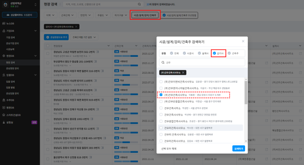
Task: Open the 연면적 filter dropdown
Action: click(x=85, y=15)
